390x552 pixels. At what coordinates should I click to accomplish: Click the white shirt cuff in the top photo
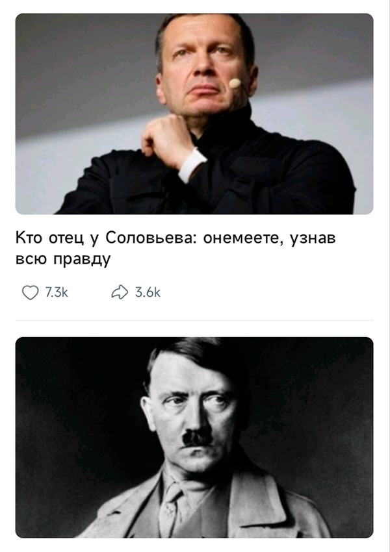click(191, 166)
